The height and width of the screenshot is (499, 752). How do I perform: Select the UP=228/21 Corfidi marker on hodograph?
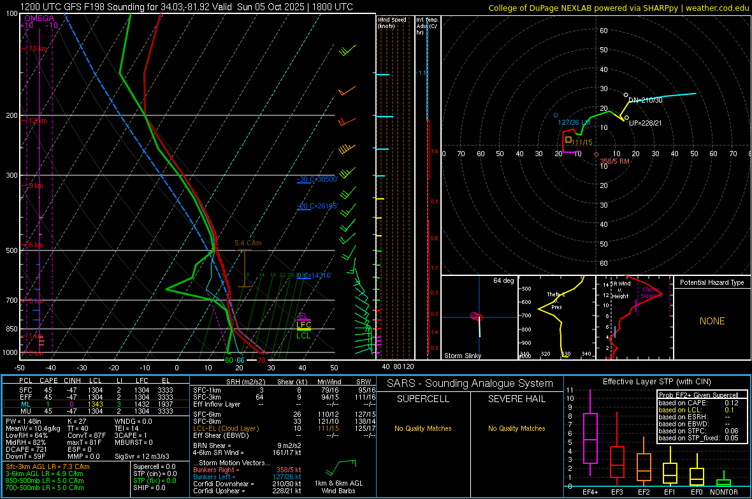[626, 117]
